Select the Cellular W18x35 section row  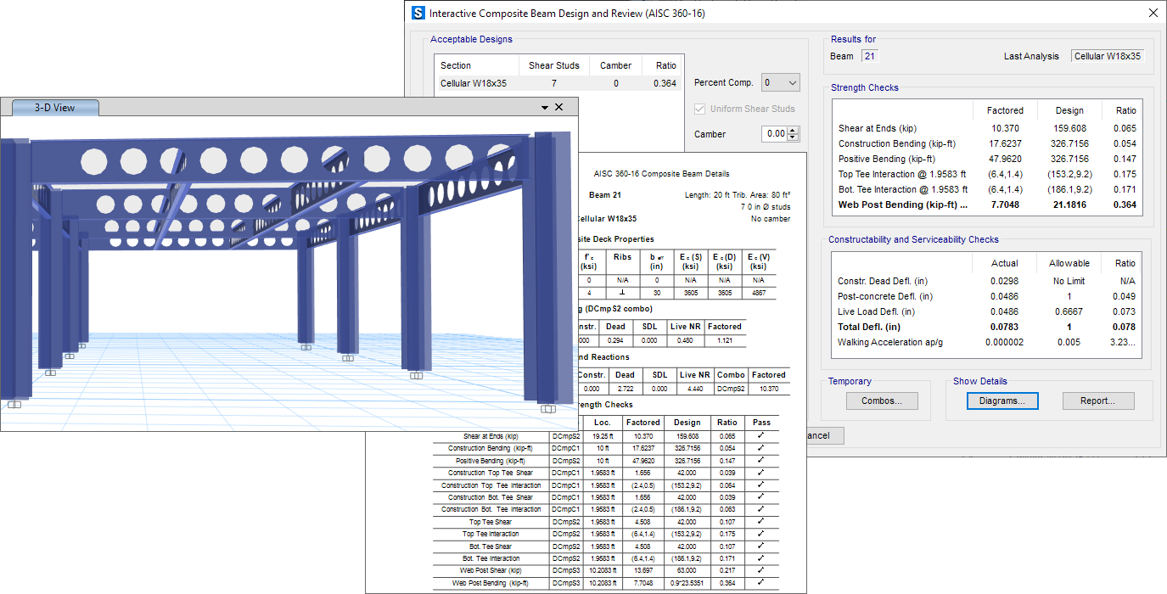474,83
